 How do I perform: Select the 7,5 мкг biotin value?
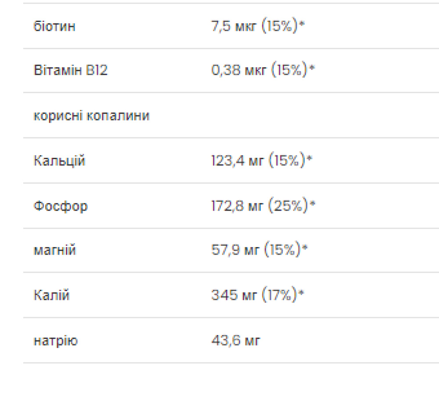[x=234, y=26]
